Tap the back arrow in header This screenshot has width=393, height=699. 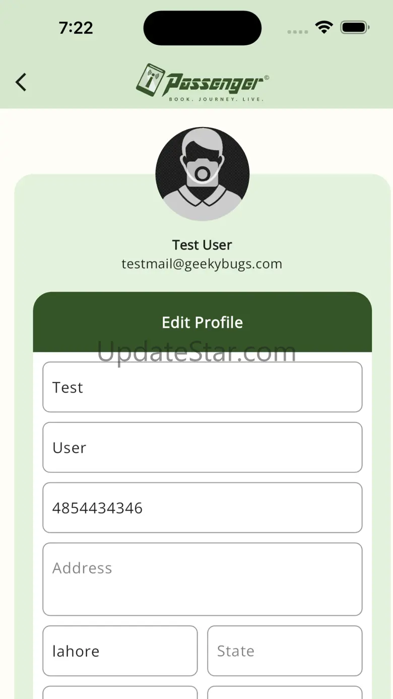(21, 82)
